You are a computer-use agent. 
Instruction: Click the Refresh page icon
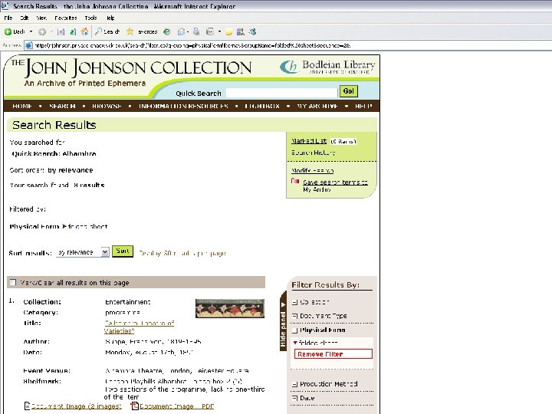73,32
